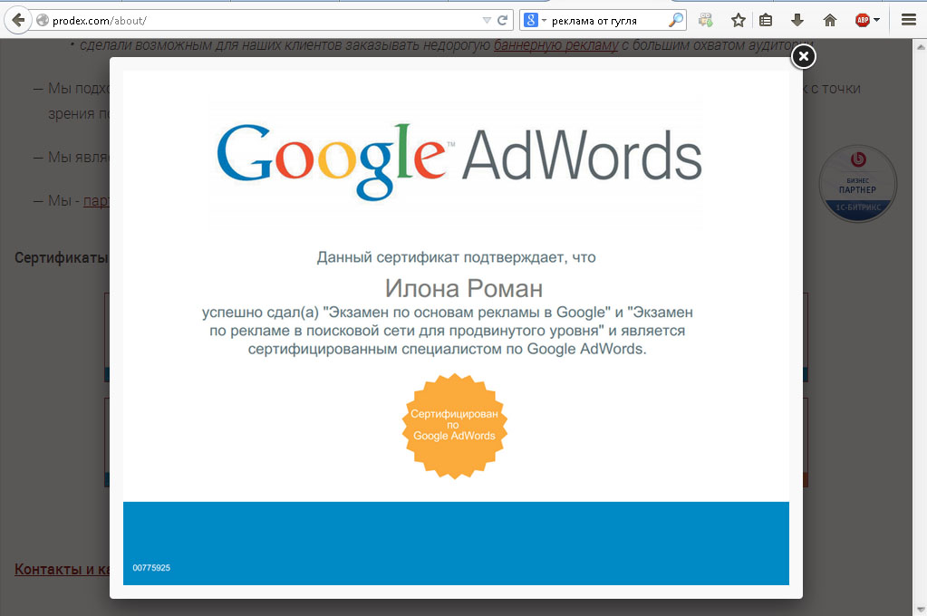
Task: Click the name "Илона Роман" on the certificate
Action: (464, 288)
